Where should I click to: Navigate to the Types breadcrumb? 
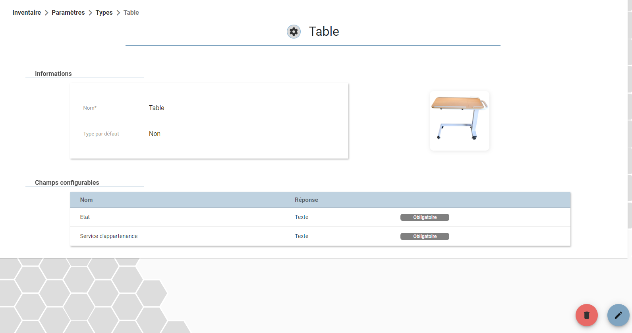[104, 13]
